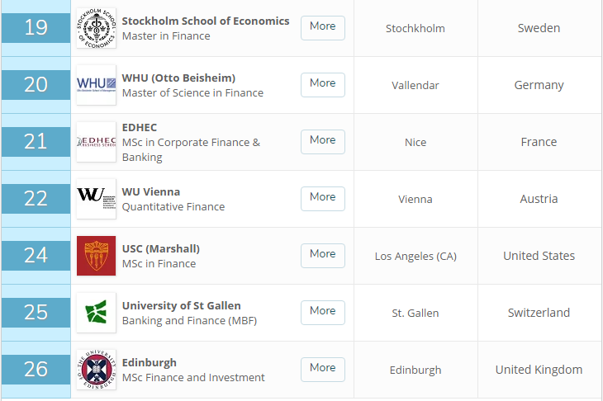Click the University of St Gallen logo
The image size is (603, 401).
(96, 313)
